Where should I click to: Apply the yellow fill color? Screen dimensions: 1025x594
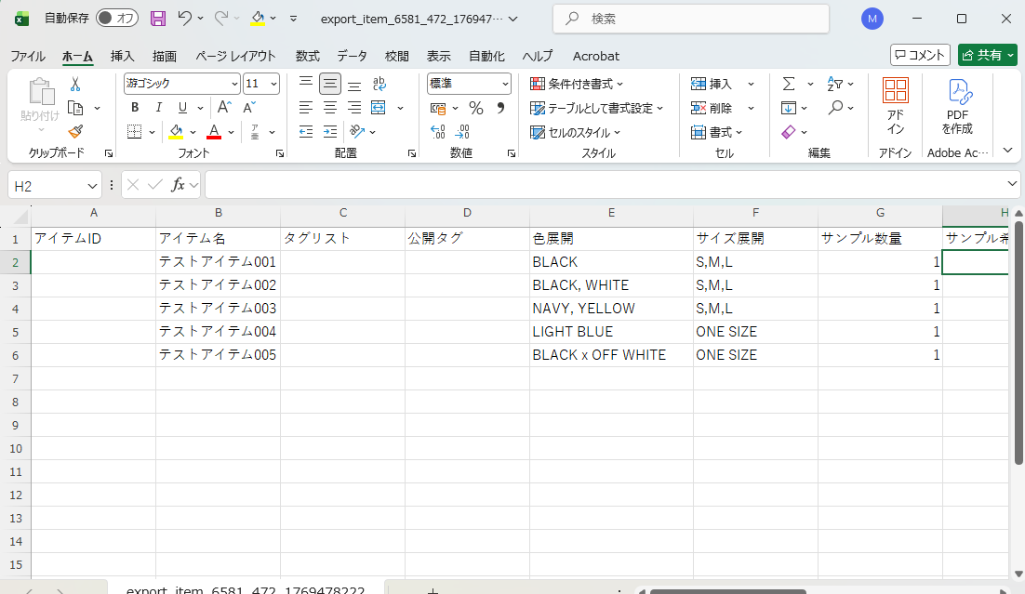pyautogui.click(x=176, y=131)
